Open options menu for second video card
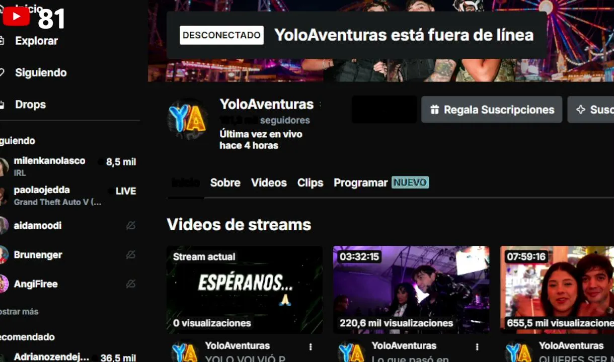 (477, 347)
